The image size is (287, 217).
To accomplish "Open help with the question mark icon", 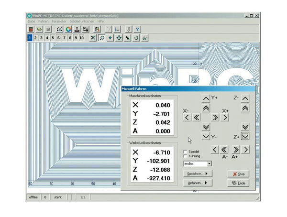I will 137,29.
